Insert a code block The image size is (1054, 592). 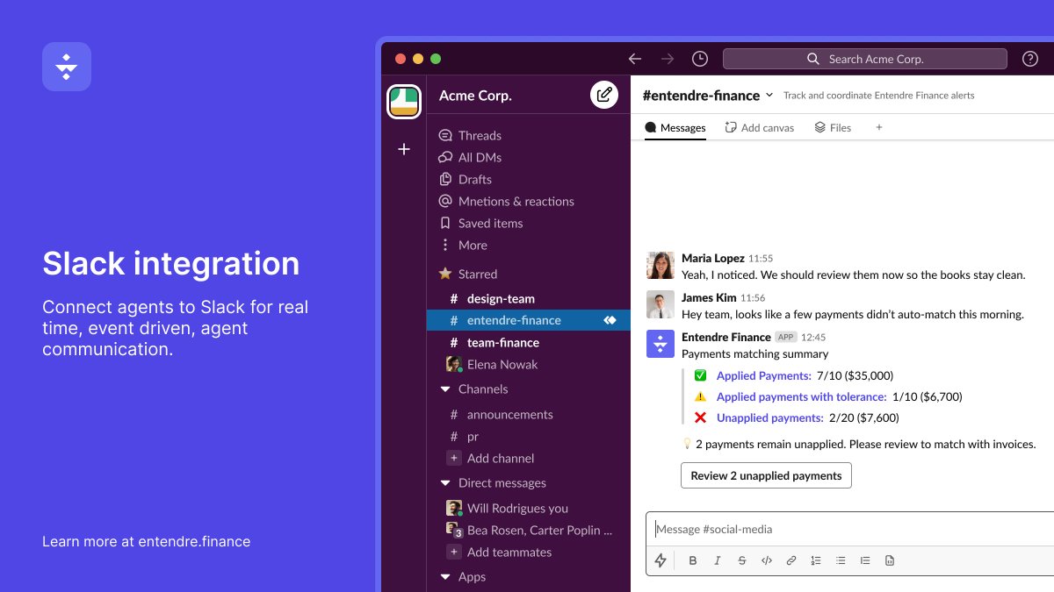(x=890, y=560)
